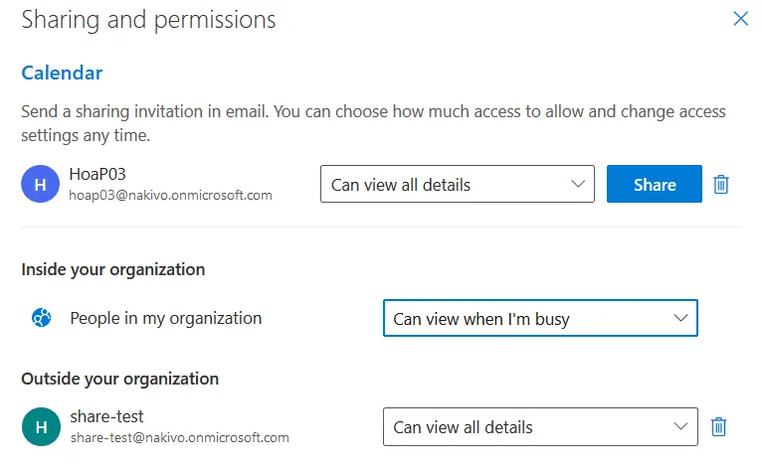762x466 pixels.
Task: Remove share-test using its trash icon
Action: 719,427
